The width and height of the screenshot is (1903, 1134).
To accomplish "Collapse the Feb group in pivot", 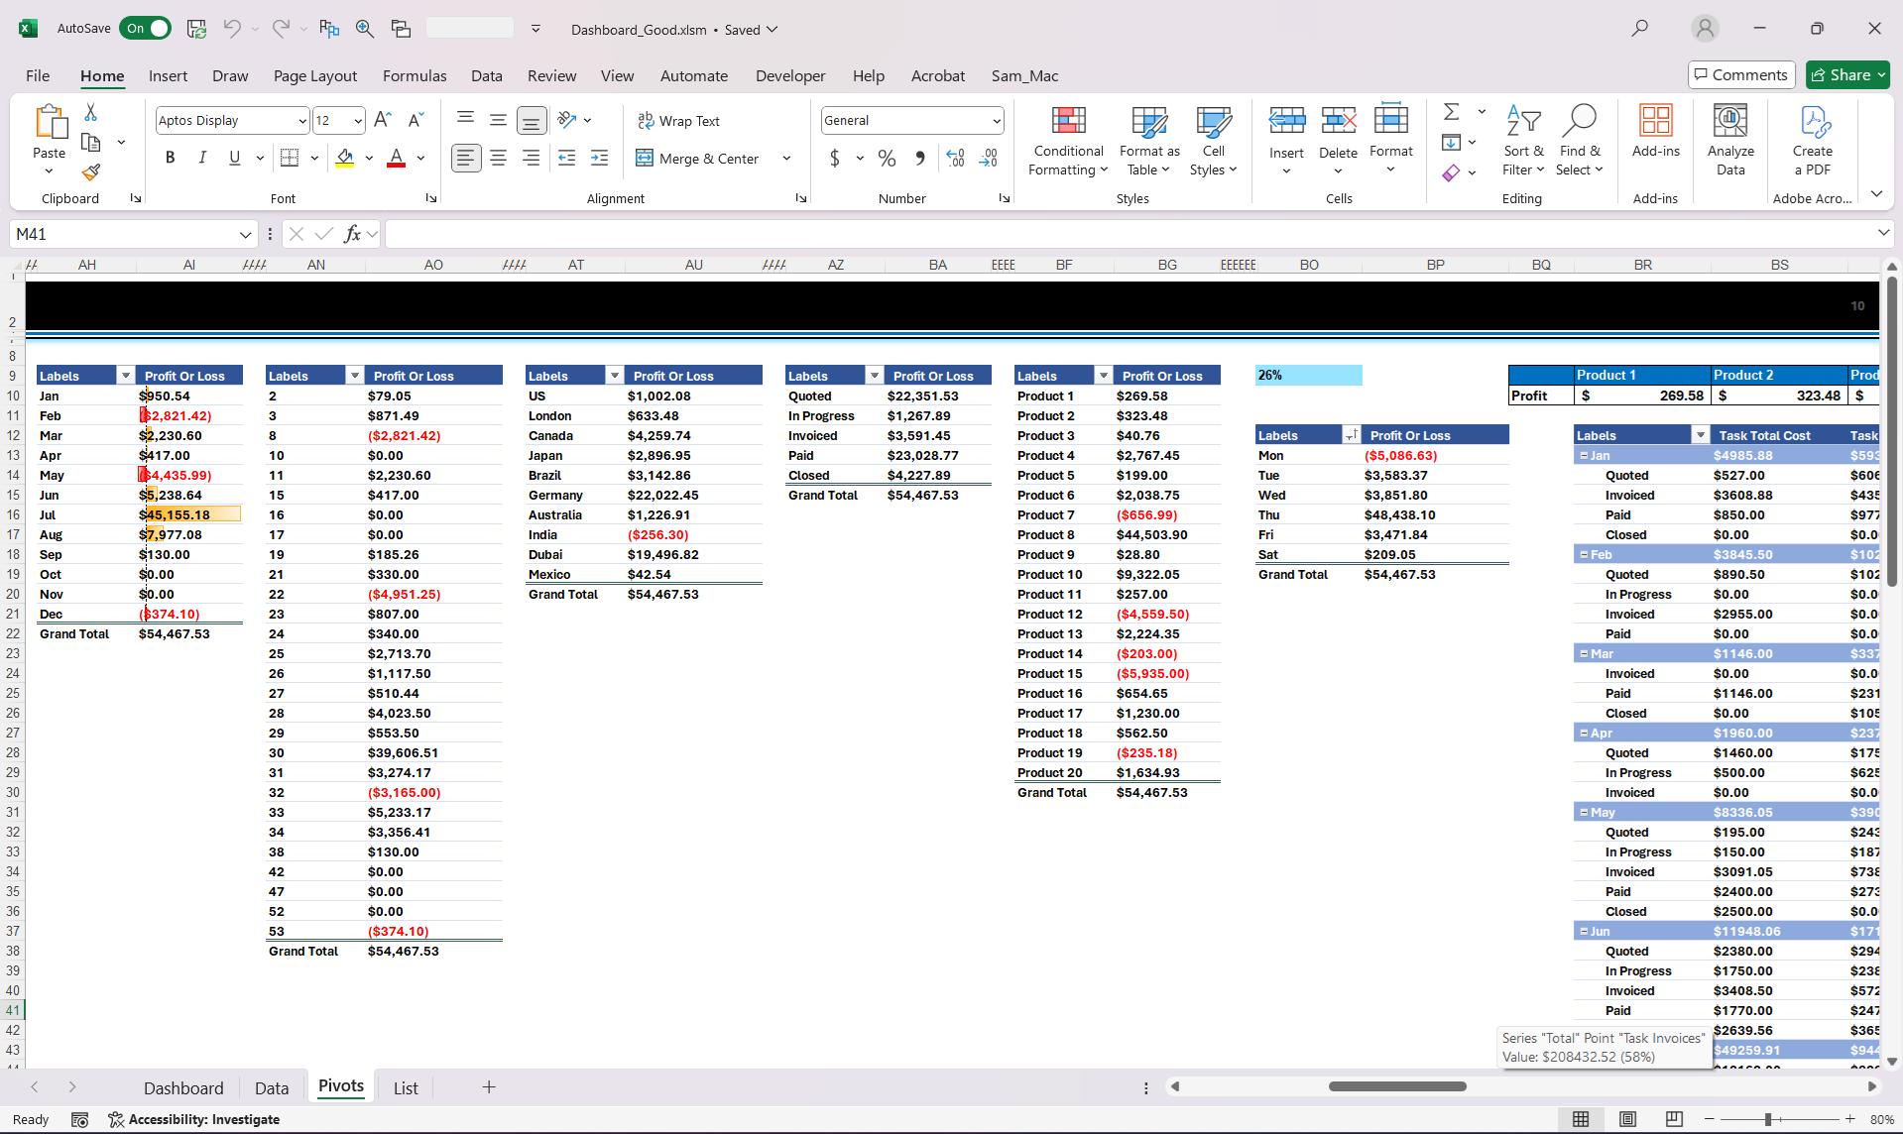I will click(1584, 554).
